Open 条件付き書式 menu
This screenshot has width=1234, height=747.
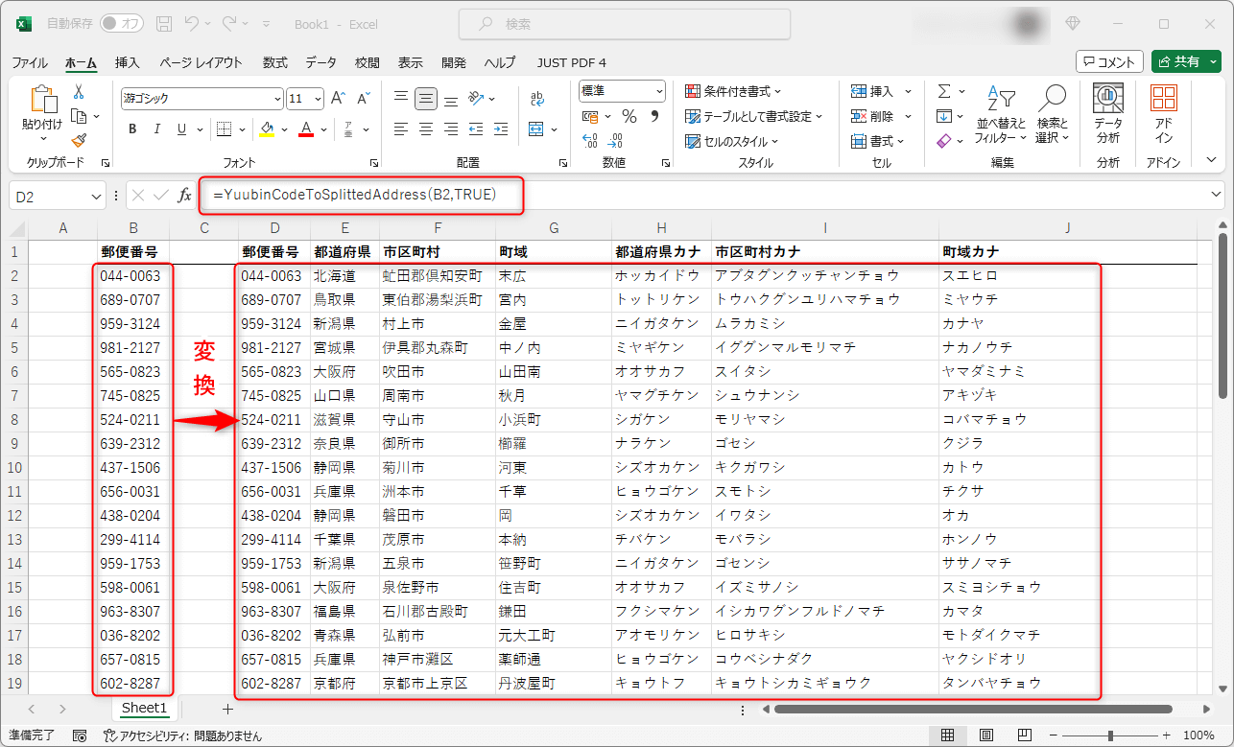tap(733, 91)
